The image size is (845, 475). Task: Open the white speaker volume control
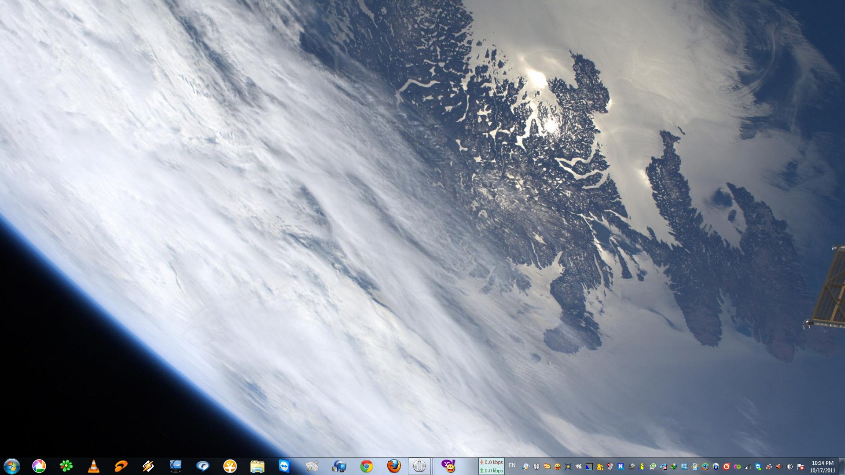790,466
